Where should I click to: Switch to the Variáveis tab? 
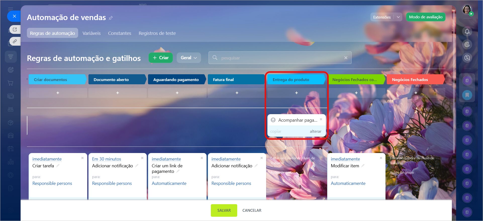pyautogui.click(x=91, y=33)
